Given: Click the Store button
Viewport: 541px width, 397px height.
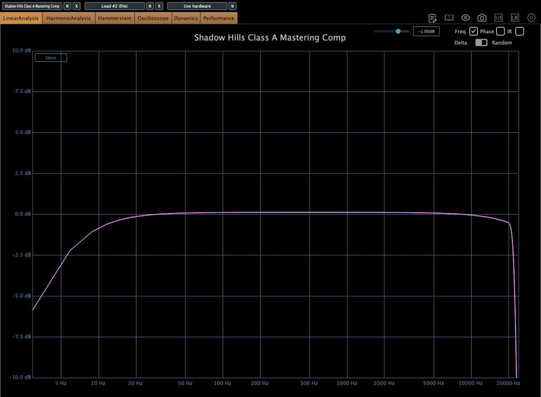Looking at the screenshot, I should tap(51, 58).
